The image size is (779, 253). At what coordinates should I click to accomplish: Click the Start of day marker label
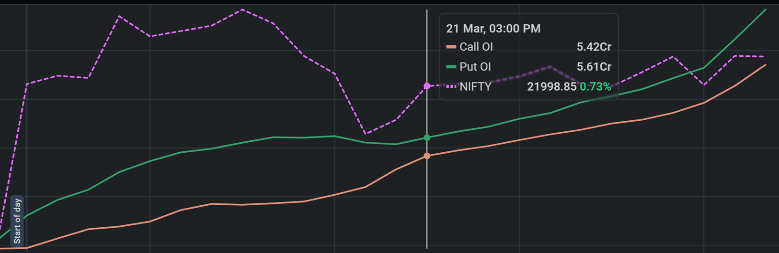pos(17,221)
